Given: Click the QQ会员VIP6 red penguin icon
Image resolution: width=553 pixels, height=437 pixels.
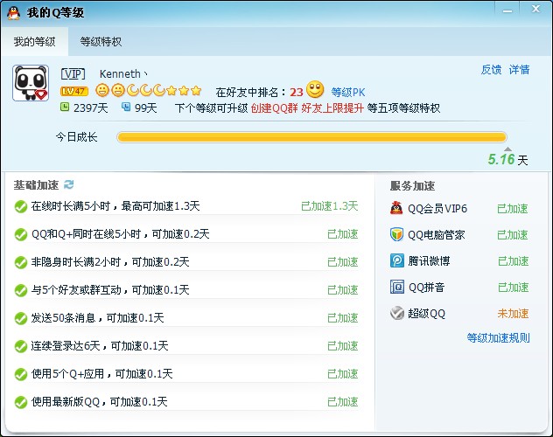Looking at the screenshot, I should 396,208.
